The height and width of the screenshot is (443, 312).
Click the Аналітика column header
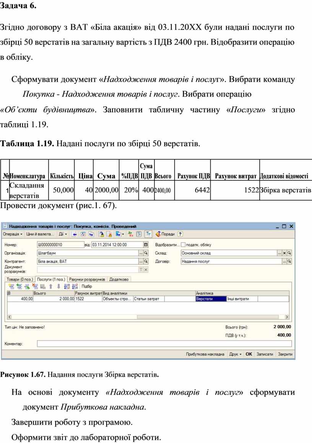pos(242,294)
